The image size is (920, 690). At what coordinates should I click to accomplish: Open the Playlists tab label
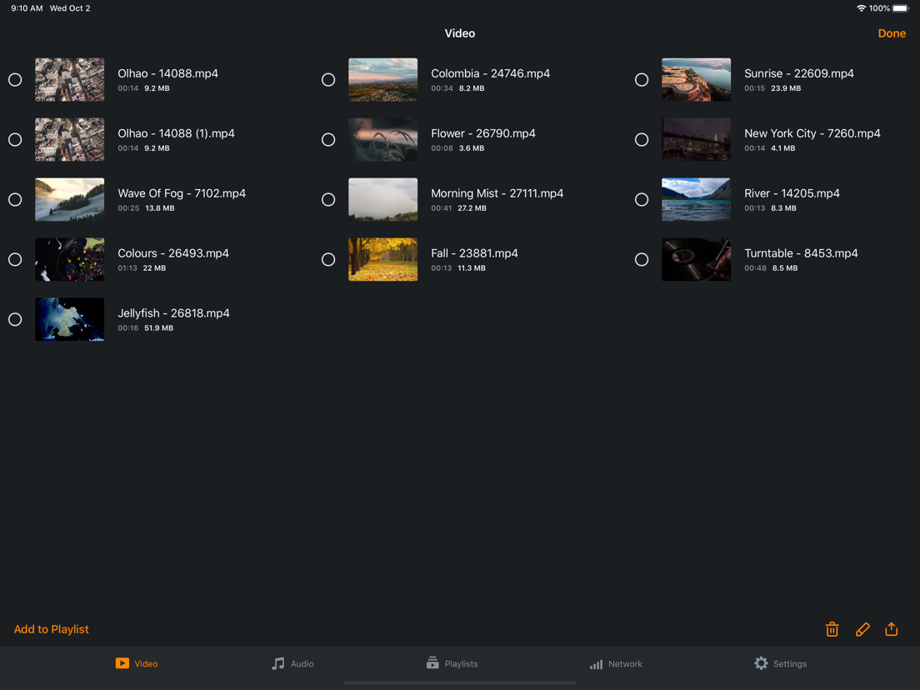[x=461, y=663]
